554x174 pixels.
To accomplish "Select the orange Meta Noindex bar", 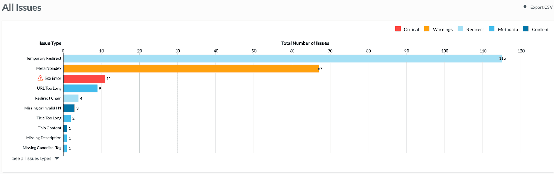I will click(x=191, y=68).
